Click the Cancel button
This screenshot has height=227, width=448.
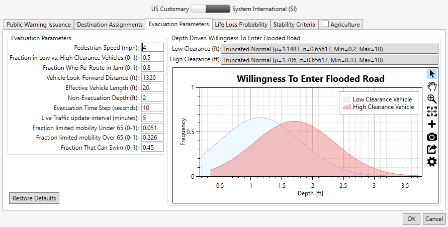[x=434, y=219]
